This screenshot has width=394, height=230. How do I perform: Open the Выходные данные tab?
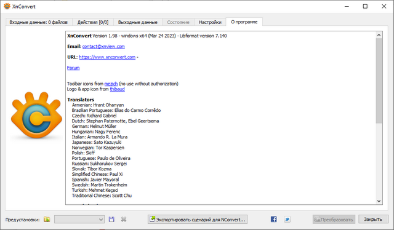click(138, 22)
